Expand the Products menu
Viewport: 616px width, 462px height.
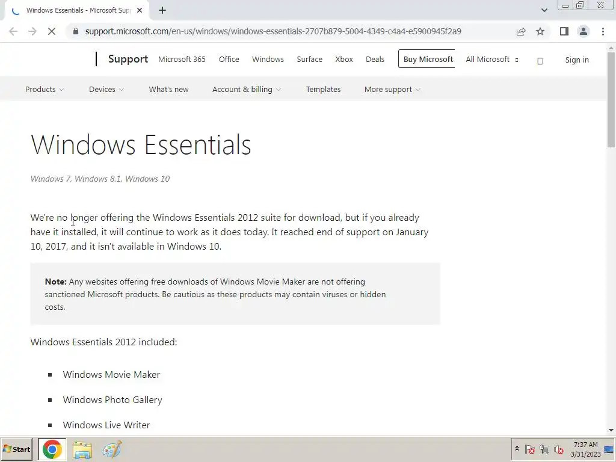point(45,89)
